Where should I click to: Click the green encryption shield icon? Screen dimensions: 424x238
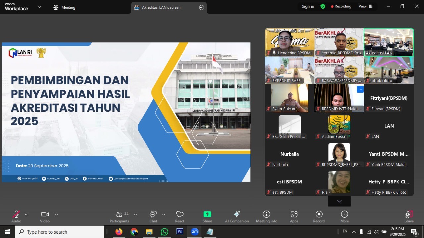point(323,6)
